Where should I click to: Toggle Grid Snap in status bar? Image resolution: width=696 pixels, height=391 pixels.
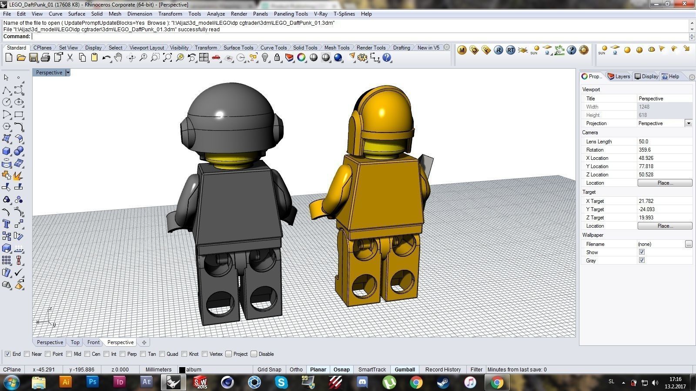click(269, 369)
